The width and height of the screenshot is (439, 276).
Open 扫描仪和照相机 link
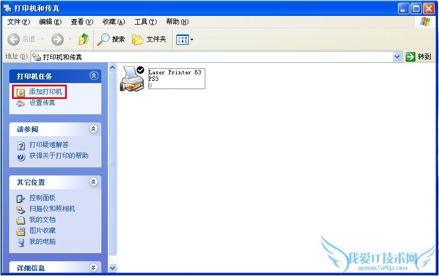pos(53,209)
